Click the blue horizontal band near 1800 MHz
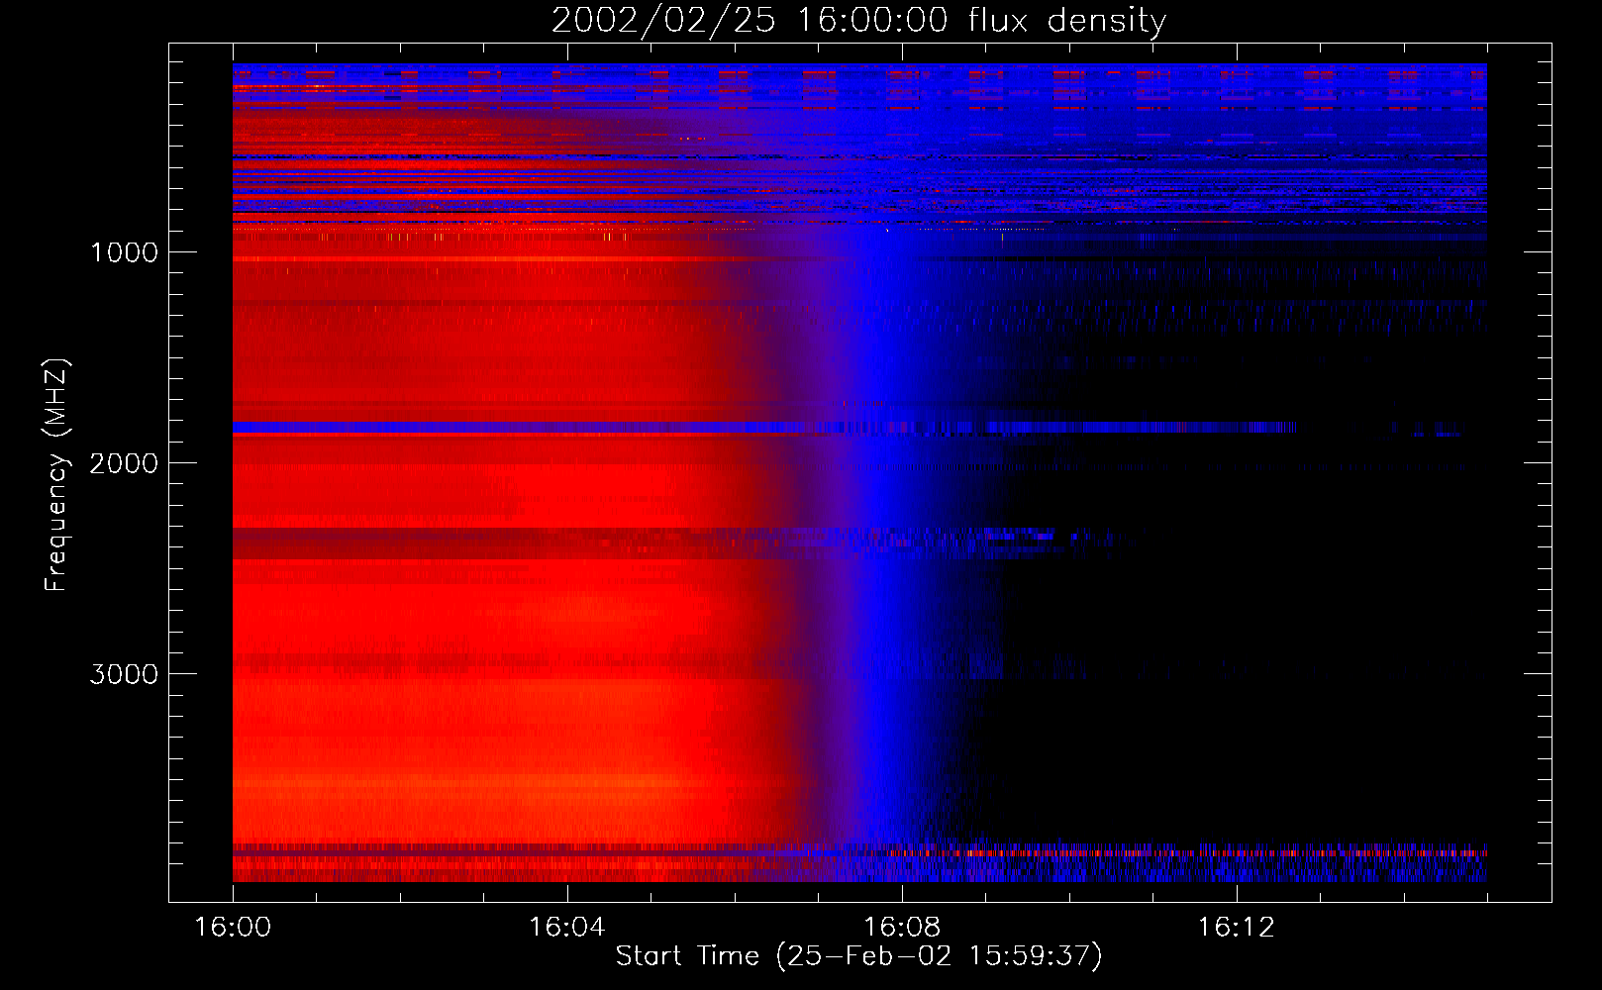Screen dimensions: 1602x990 [x=764, y=428]
